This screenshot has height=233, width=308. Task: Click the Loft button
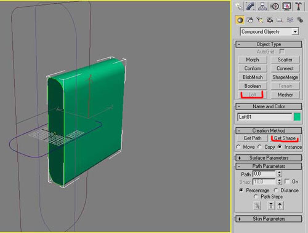tap(253, 95)
